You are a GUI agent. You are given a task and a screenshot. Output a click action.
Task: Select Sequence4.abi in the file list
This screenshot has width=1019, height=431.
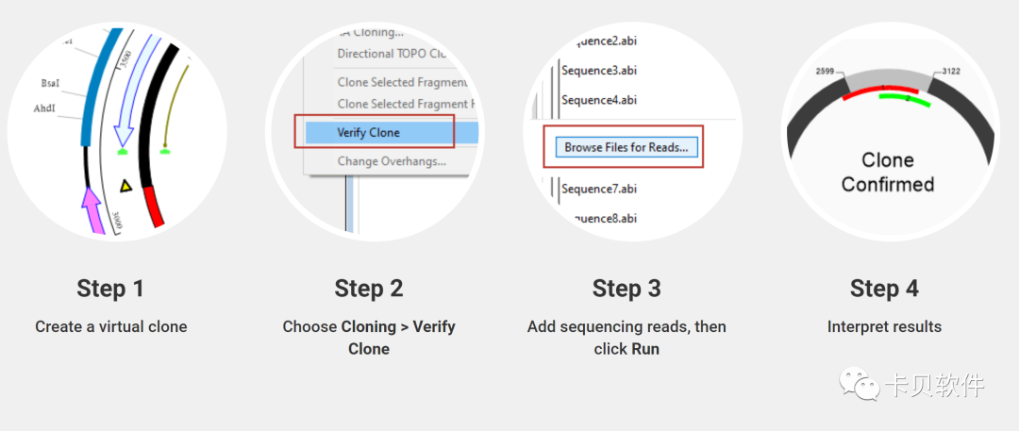(x=598, y=99)
